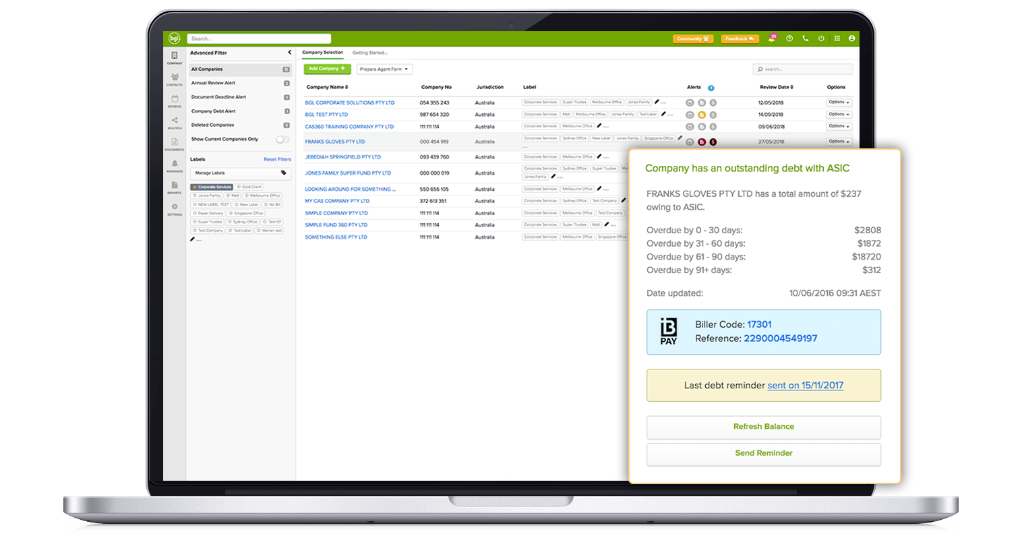Open the FRANKS GLOVES PTY LTD link
Viewport: 1020px width, 534px height.
click(x=334, y=142)
